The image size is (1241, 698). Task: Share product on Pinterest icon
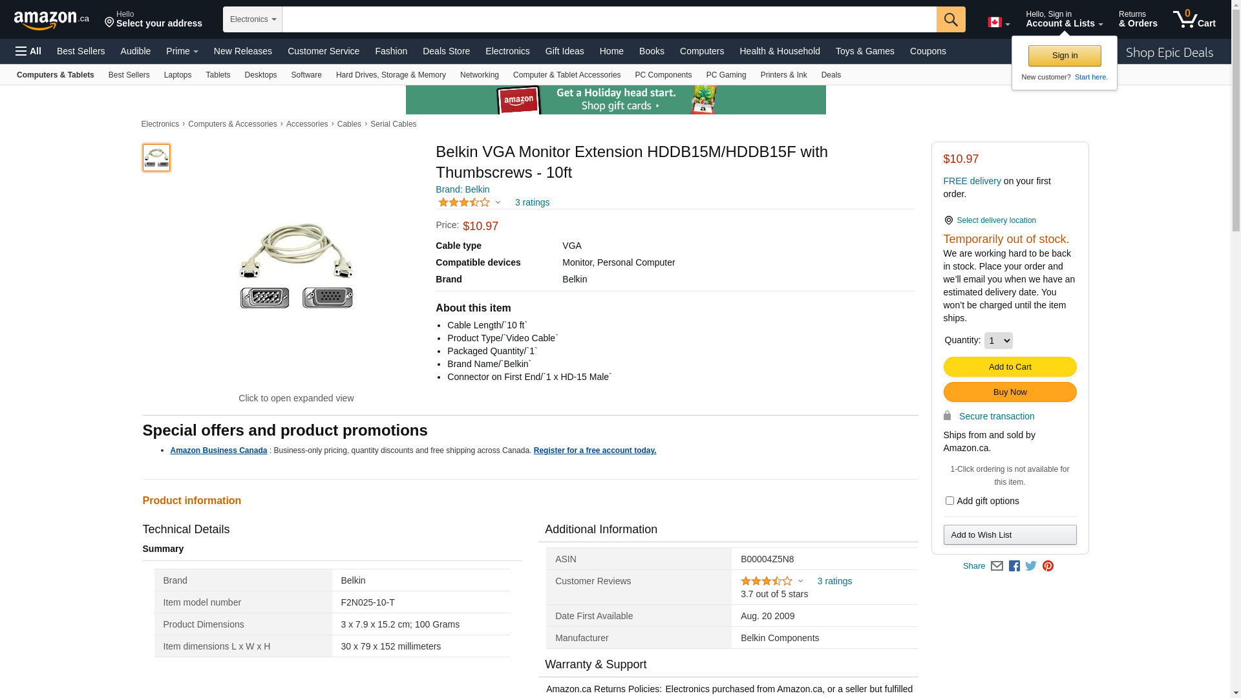click(x=1048, y=566)
